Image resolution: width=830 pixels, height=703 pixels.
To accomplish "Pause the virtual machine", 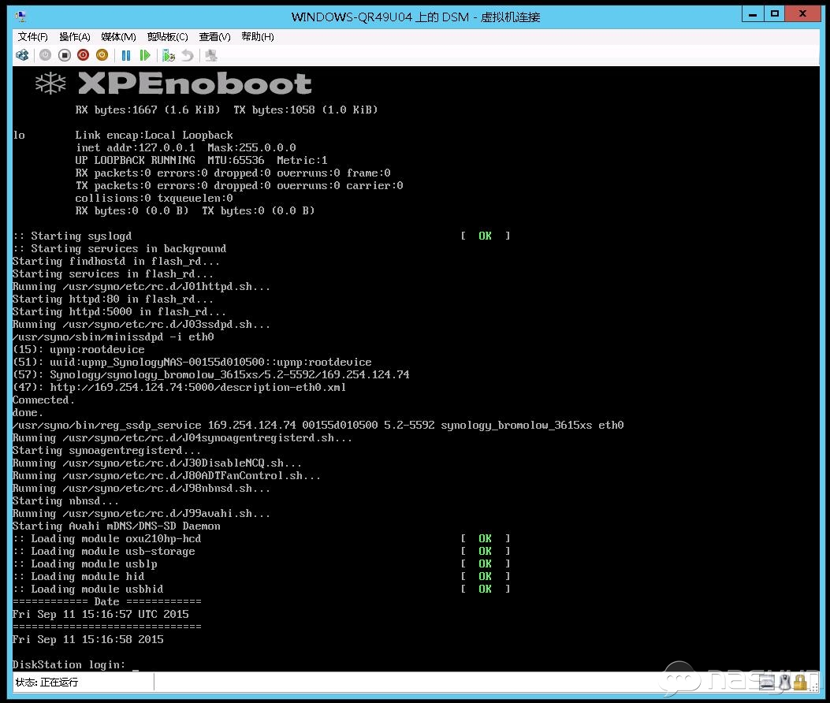I will [126, 55].
